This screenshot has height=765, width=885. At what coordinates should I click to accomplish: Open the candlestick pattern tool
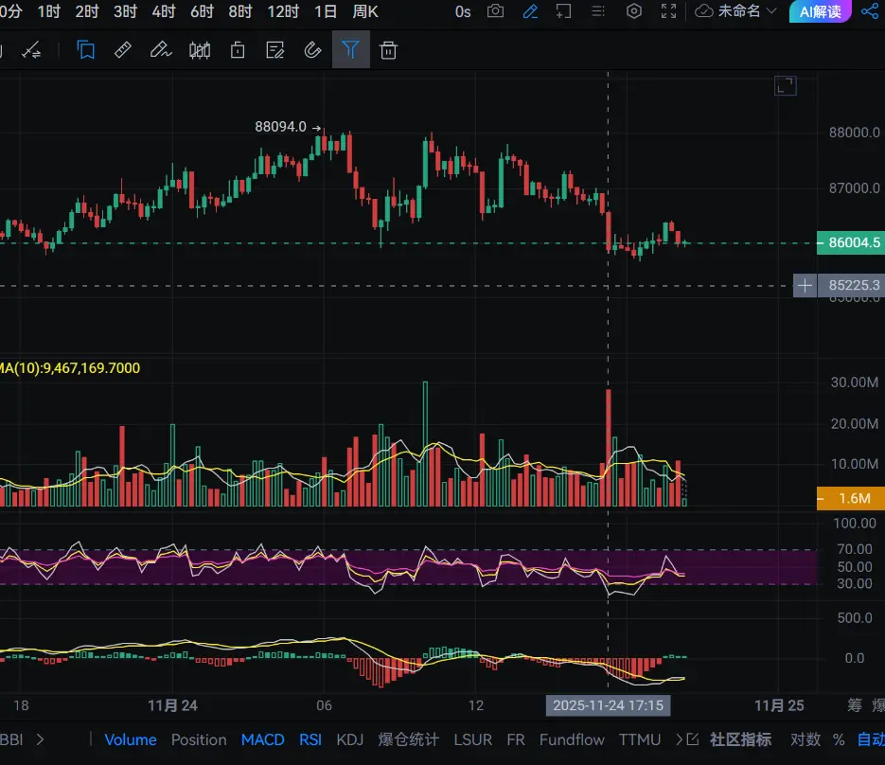click(200, 50)
